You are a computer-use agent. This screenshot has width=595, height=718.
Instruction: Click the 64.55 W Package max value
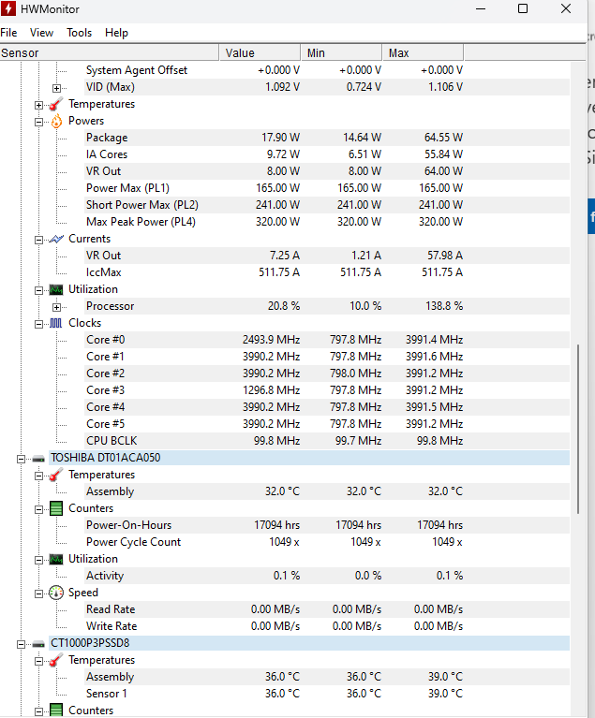click(x=443, y=138)
